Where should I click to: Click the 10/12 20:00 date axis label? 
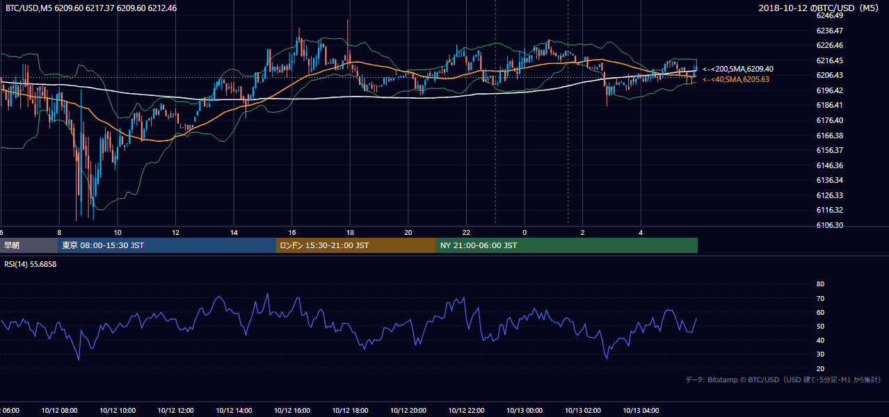tap(408, 410)
